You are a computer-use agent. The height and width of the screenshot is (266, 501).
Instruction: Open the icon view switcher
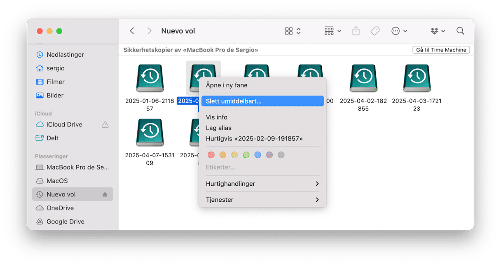tap(293, 31)
